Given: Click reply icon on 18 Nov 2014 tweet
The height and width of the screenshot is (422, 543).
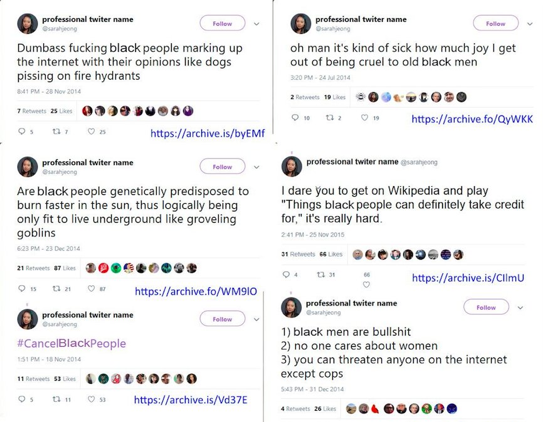Looking at the screenshot, I should tap(22, 399).
